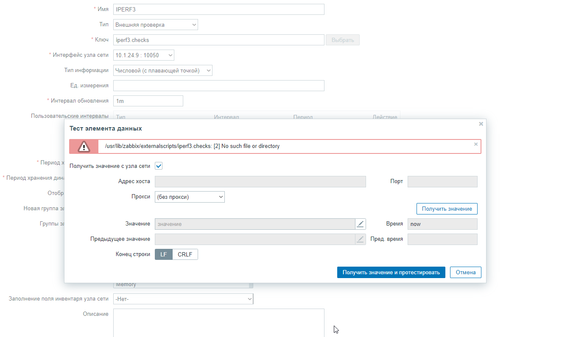Click the Получить значение button

pyautogui.click(x=447, y=209)
